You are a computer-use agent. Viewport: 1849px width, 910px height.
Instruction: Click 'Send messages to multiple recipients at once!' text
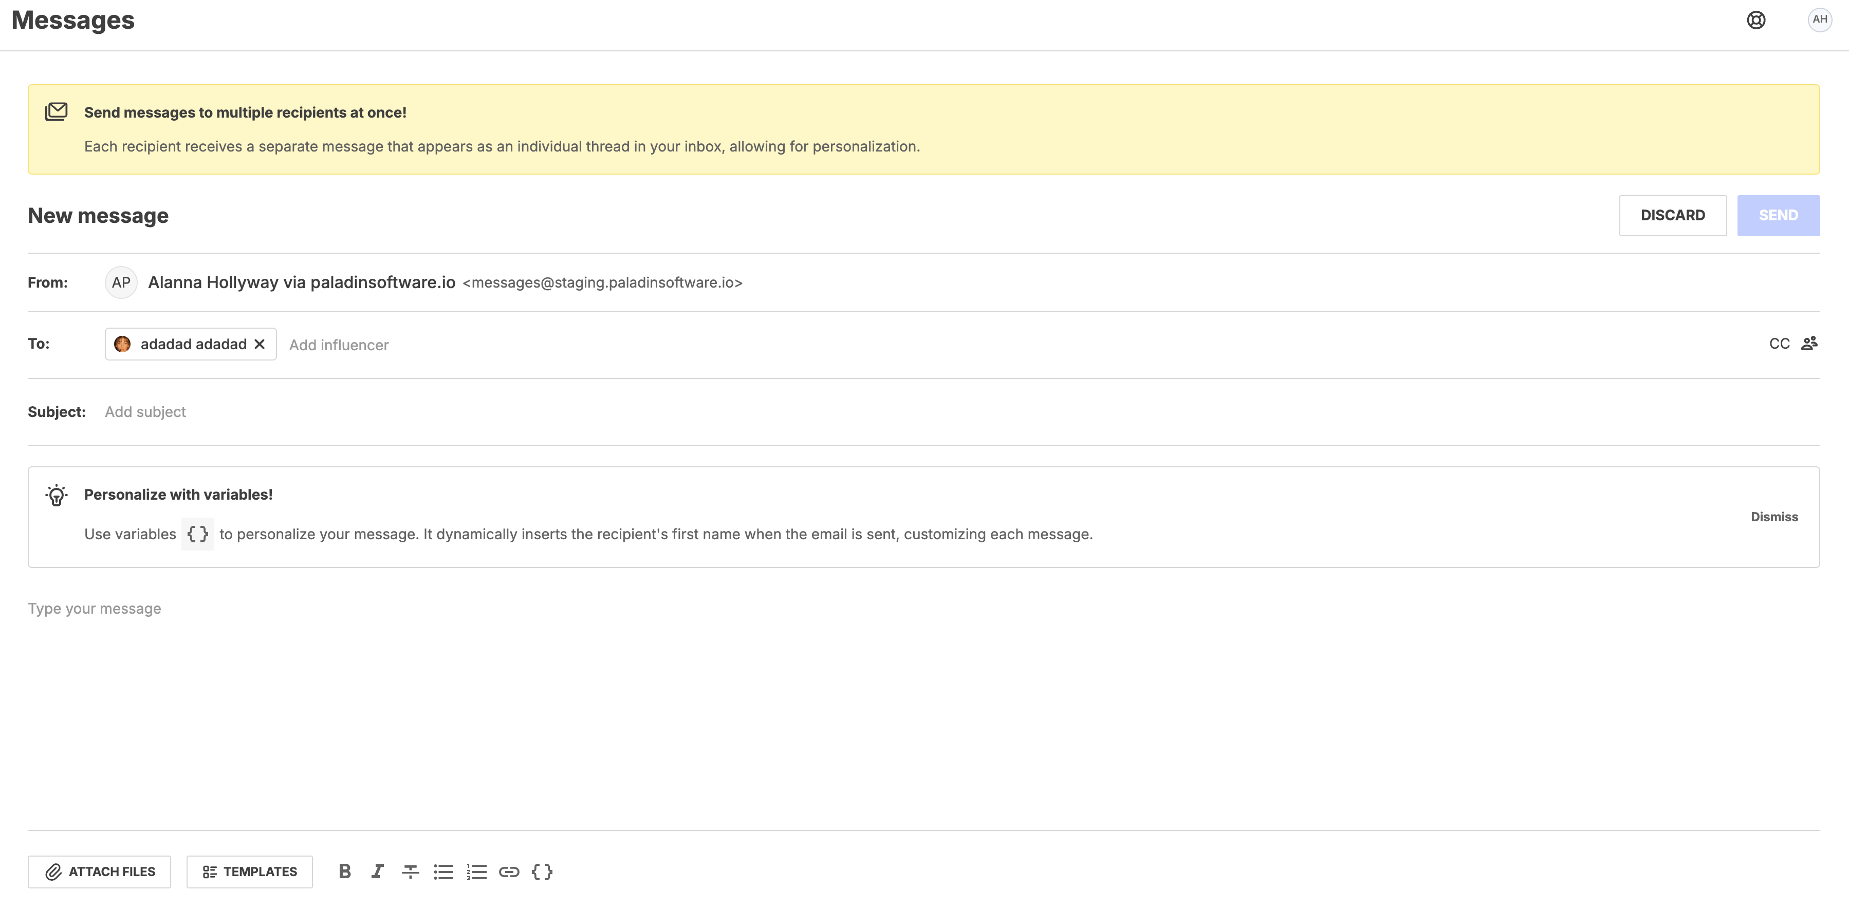[246, 112]
